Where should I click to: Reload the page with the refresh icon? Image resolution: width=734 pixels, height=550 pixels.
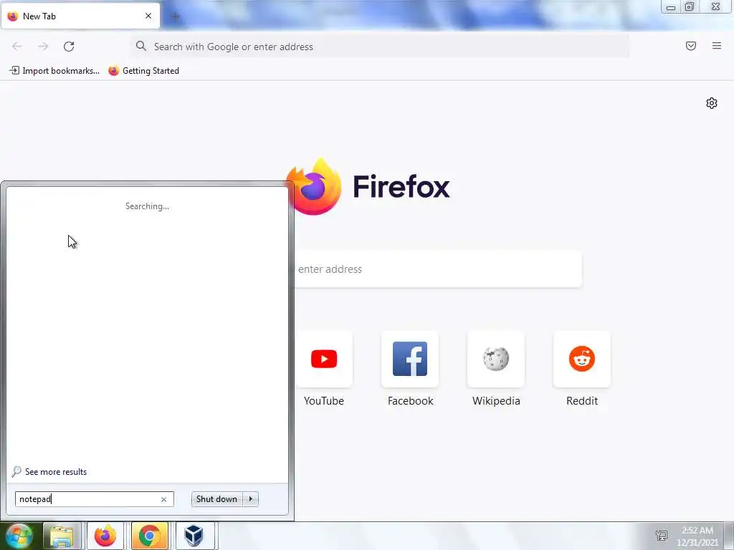point(69,47)
